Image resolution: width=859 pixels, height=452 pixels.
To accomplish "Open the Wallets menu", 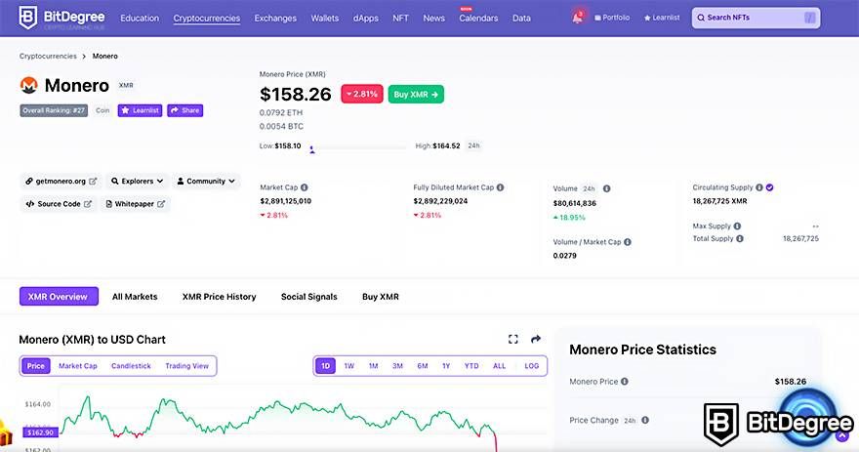I will [x=325, y=19].
